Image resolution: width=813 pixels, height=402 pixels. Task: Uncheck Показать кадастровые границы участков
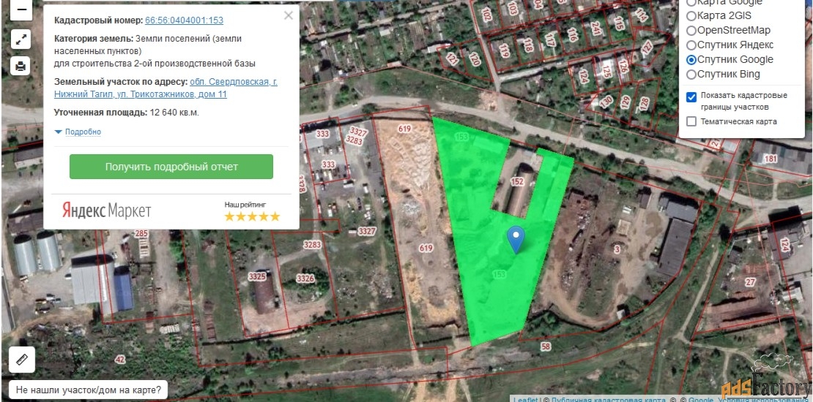[x=691, y=96]
